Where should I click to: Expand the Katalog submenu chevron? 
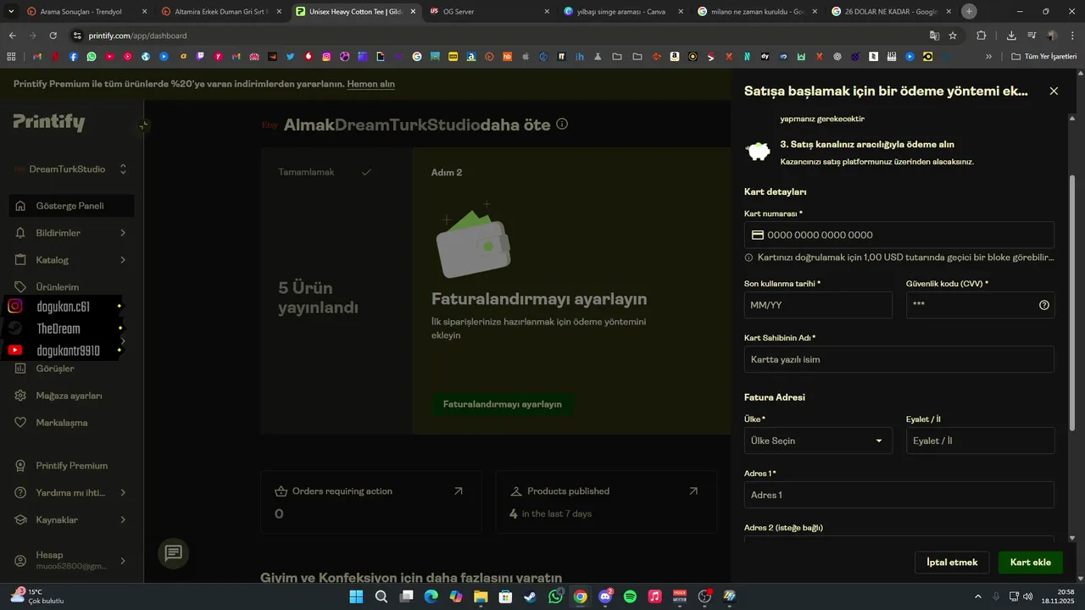[x=123, y=260]
